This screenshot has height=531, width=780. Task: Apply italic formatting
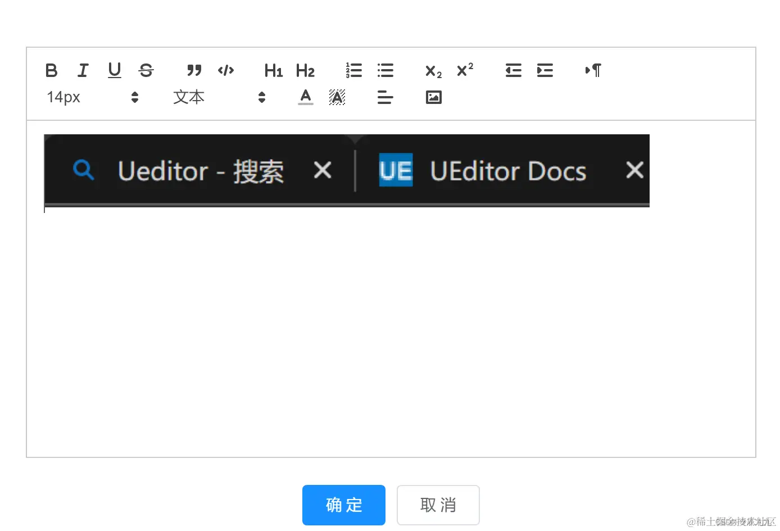(x=83, y=70)
